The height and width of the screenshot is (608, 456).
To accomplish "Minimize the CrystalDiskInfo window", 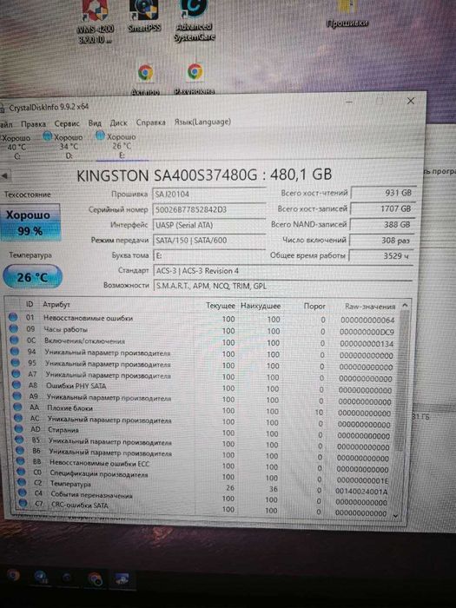I will [349, 102].
